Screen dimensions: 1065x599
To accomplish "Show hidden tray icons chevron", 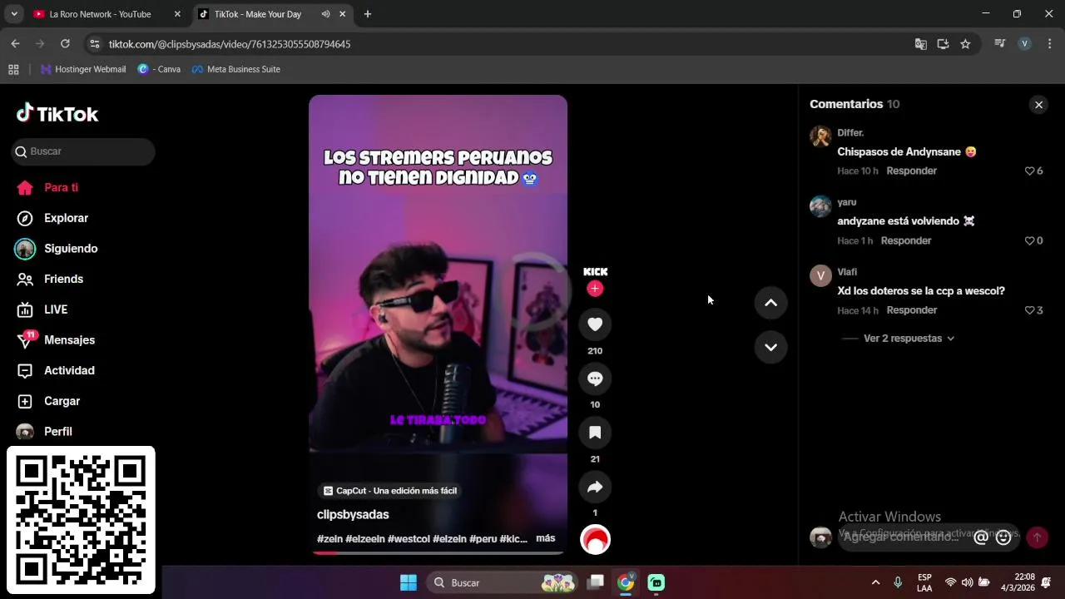I will coord(875,582).
